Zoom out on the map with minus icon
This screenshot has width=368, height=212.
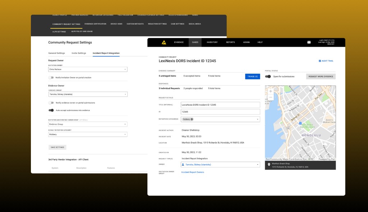point(270,96)
